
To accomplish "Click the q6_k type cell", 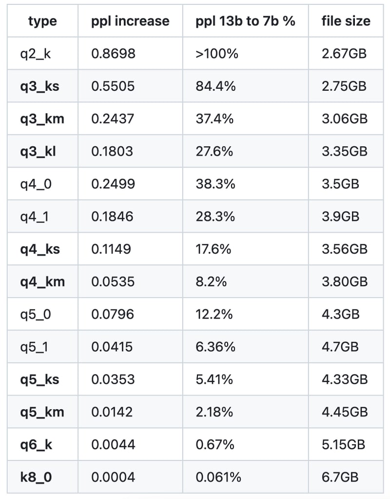I will [x=36, y=444].
